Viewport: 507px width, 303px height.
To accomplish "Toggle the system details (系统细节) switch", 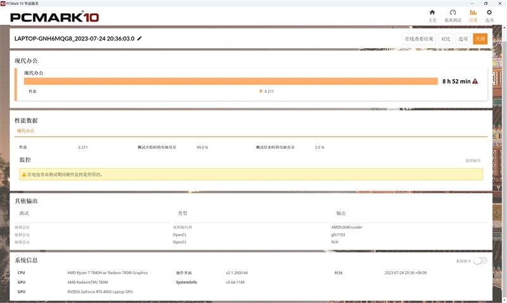I will coord(480,261).
